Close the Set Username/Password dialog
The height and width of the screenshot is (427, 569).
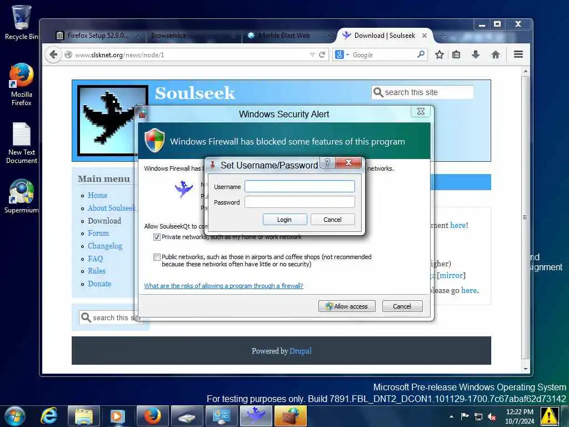pyautogui.click(x=348, y=162)
